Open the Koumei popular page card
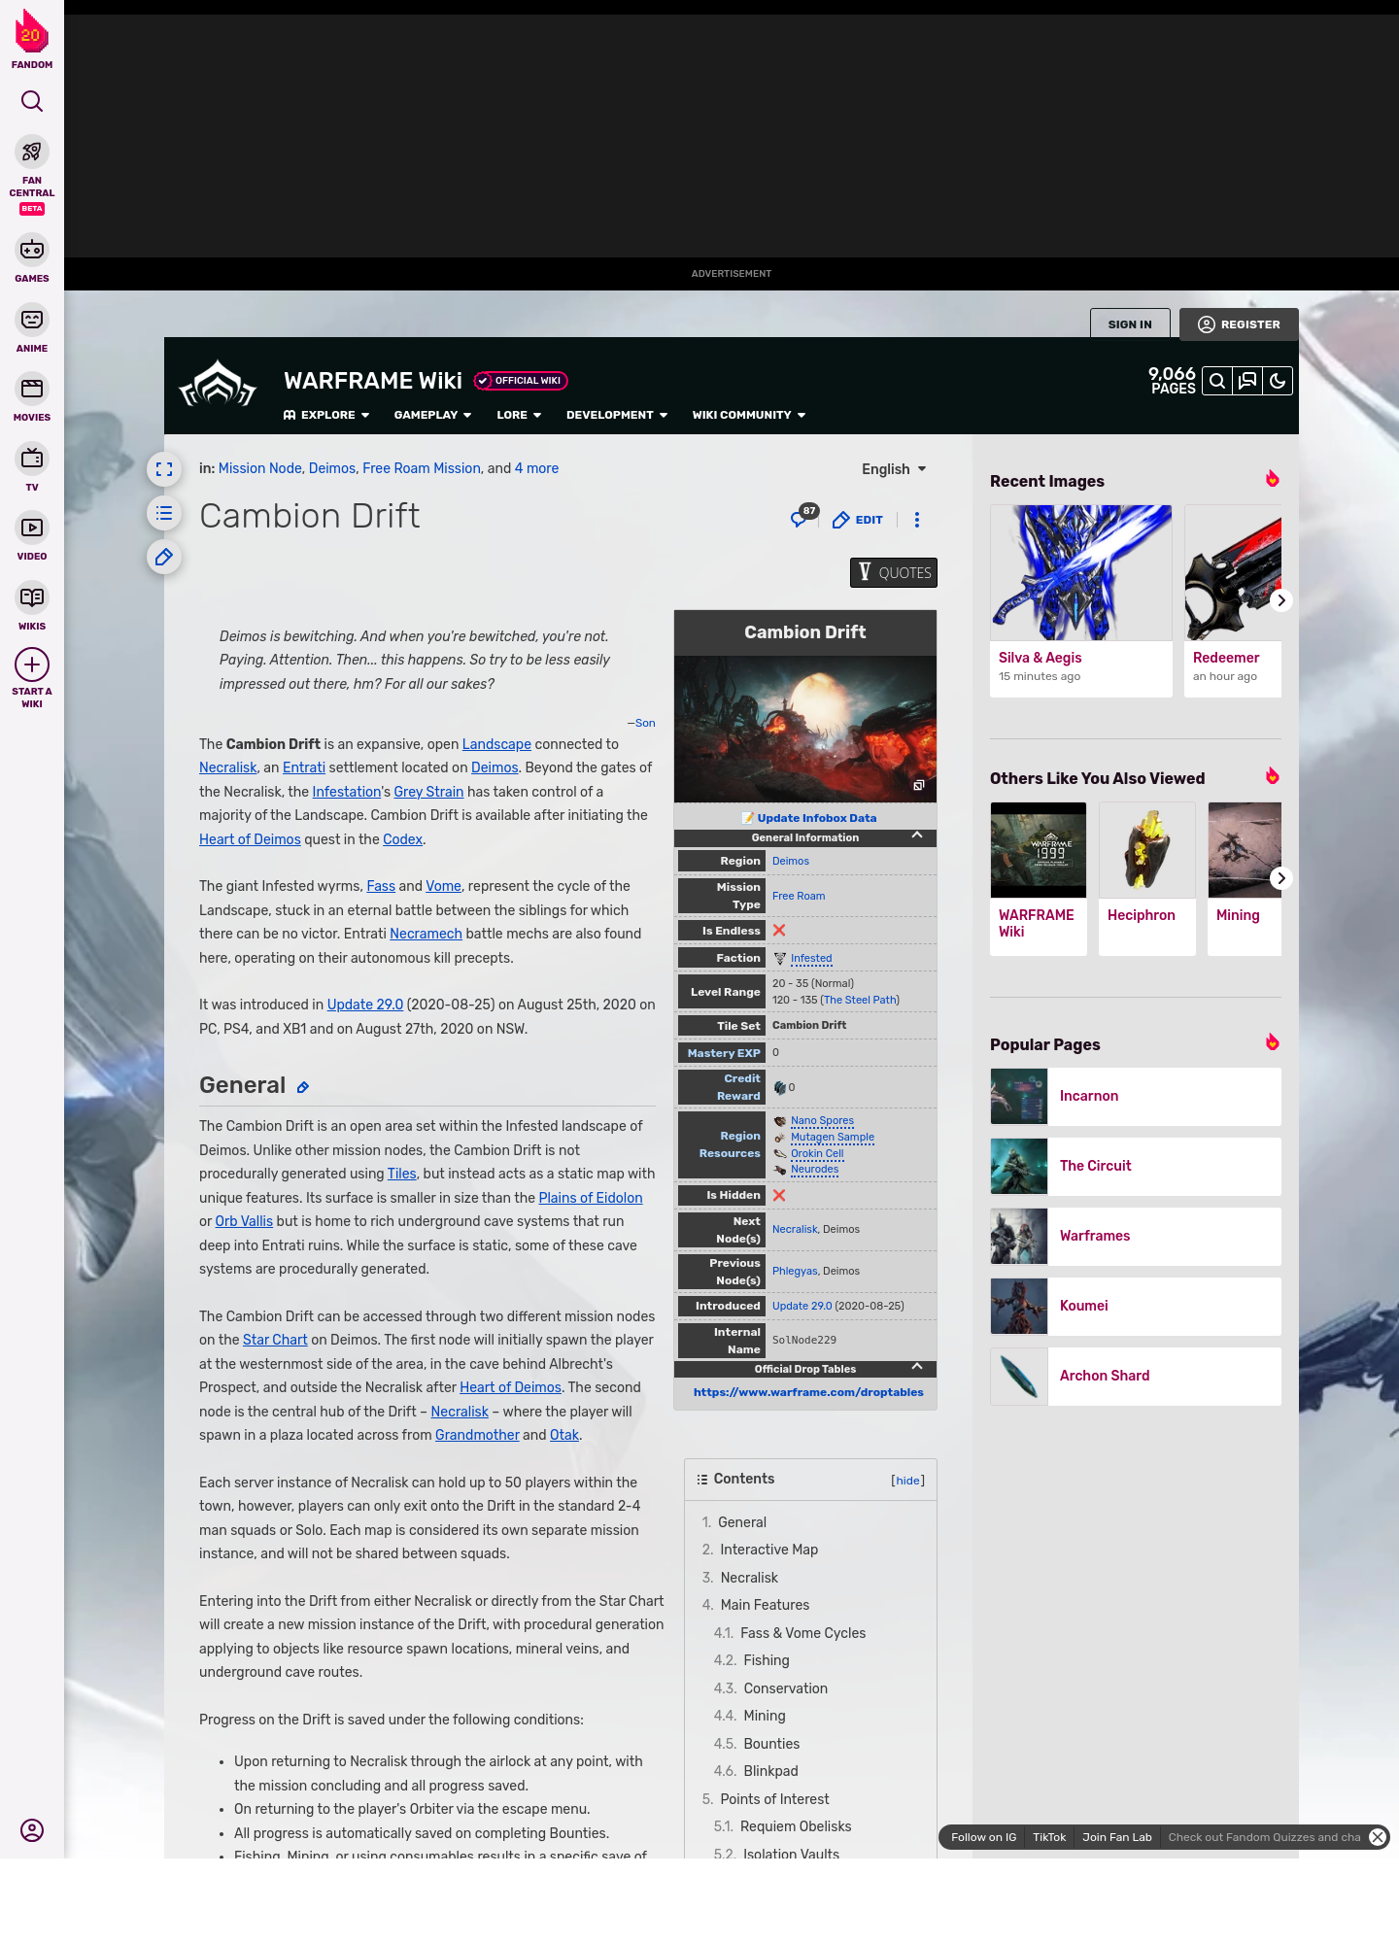Image resolution: width=1399 pixels, height=1943 pixels. [x=1136, y=1306]
